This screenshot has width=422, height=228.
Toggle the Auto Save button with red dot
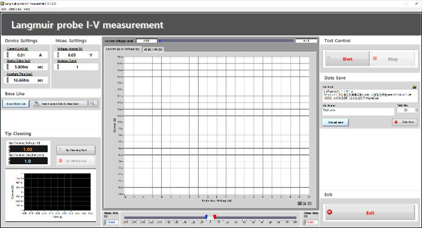click(404, 122)
